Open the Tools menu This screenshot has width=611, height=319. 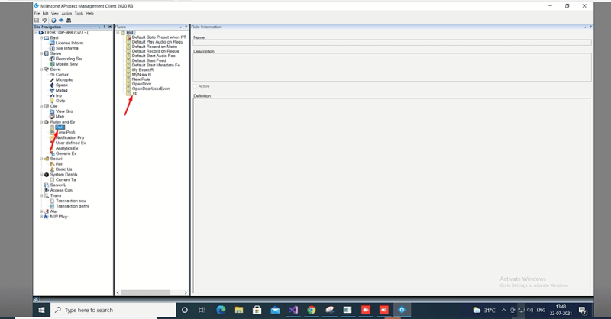[x=79, y=13]
